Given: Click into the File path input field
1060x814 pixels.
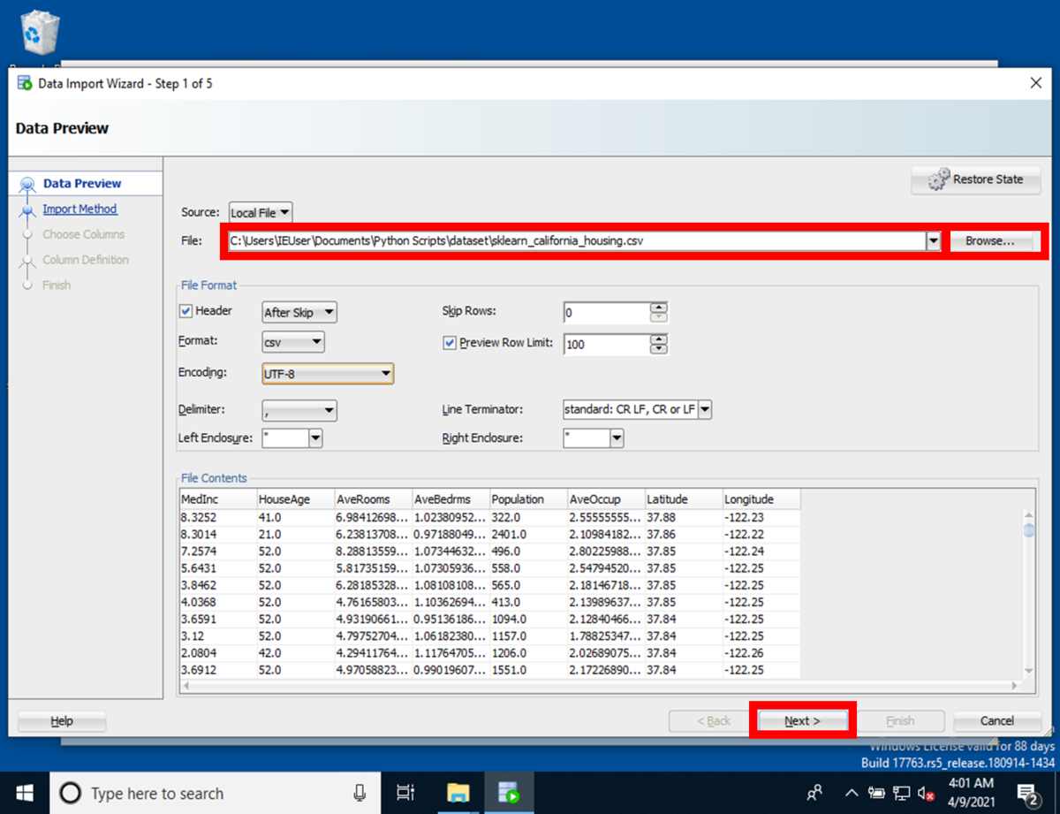Looking at the screenshot, I should tap(577, 240).
